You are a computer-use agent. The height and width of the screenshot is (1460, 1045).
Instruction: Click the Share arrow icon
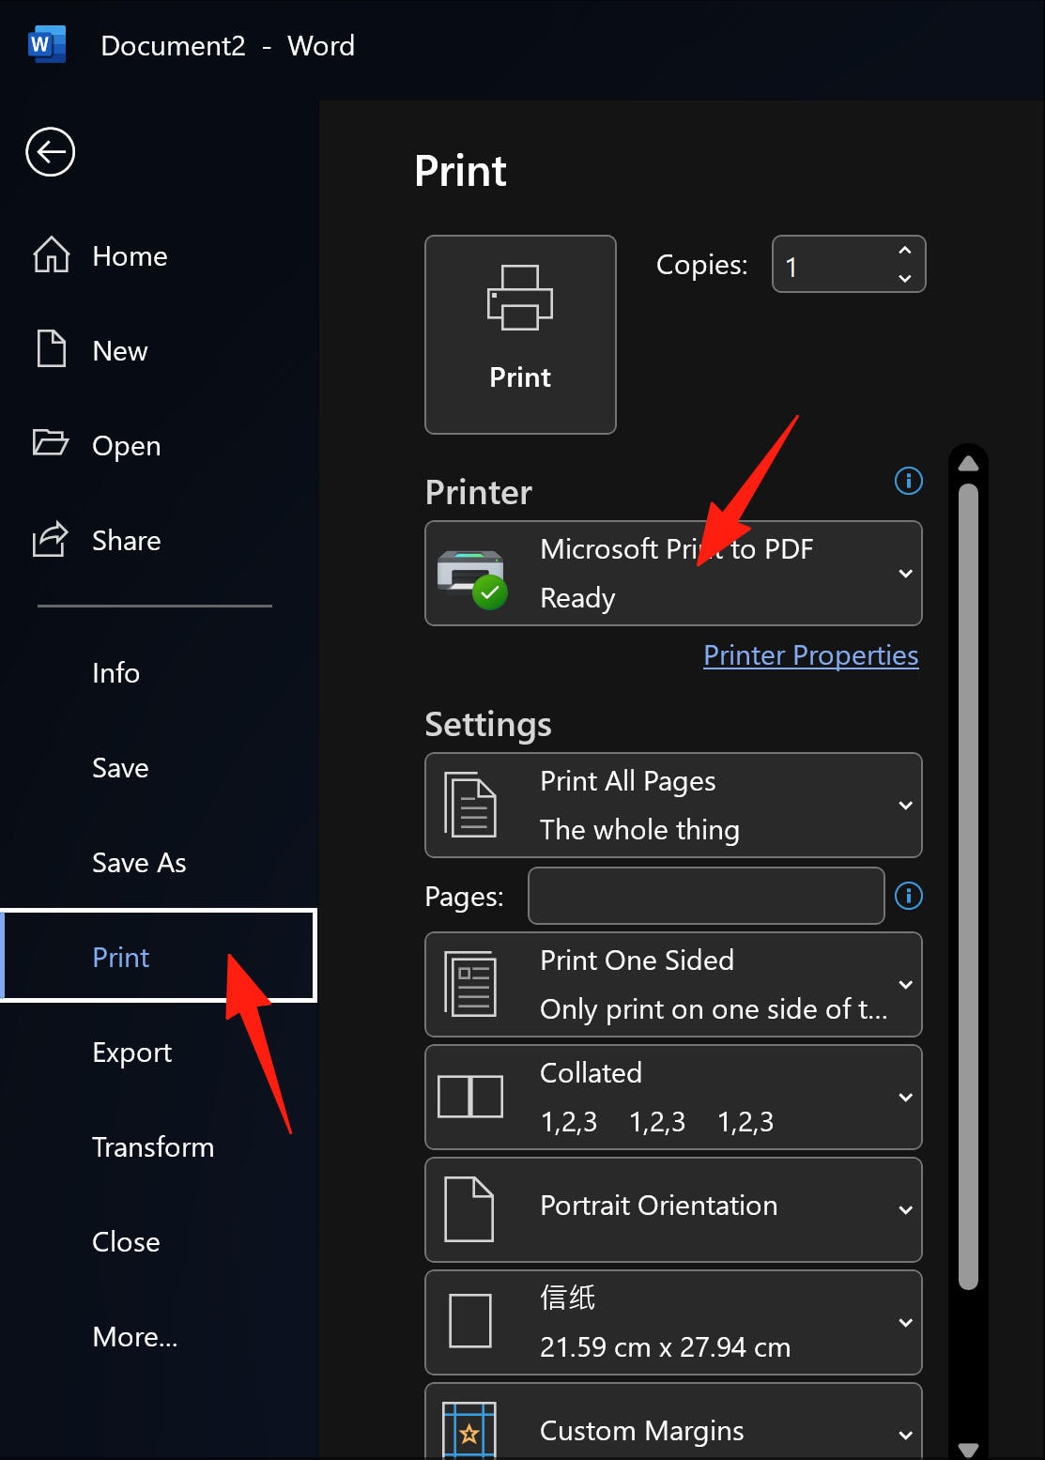point(51,538)
